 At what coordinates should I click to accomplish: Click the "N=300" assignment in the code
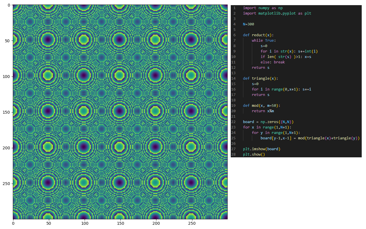(248, 24)
